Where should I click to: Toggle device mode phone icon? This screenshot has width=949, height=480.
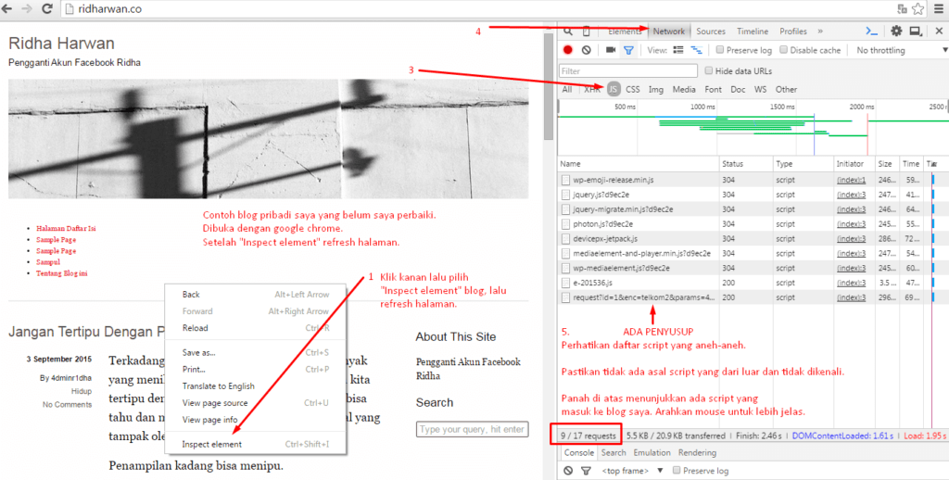(586, 32)
